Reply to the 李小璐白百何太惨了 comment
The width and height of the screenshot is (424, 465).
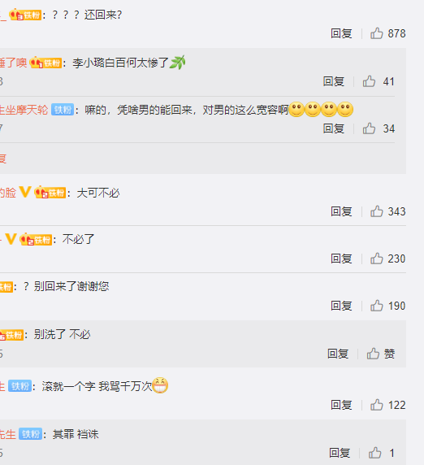(334, 81)
